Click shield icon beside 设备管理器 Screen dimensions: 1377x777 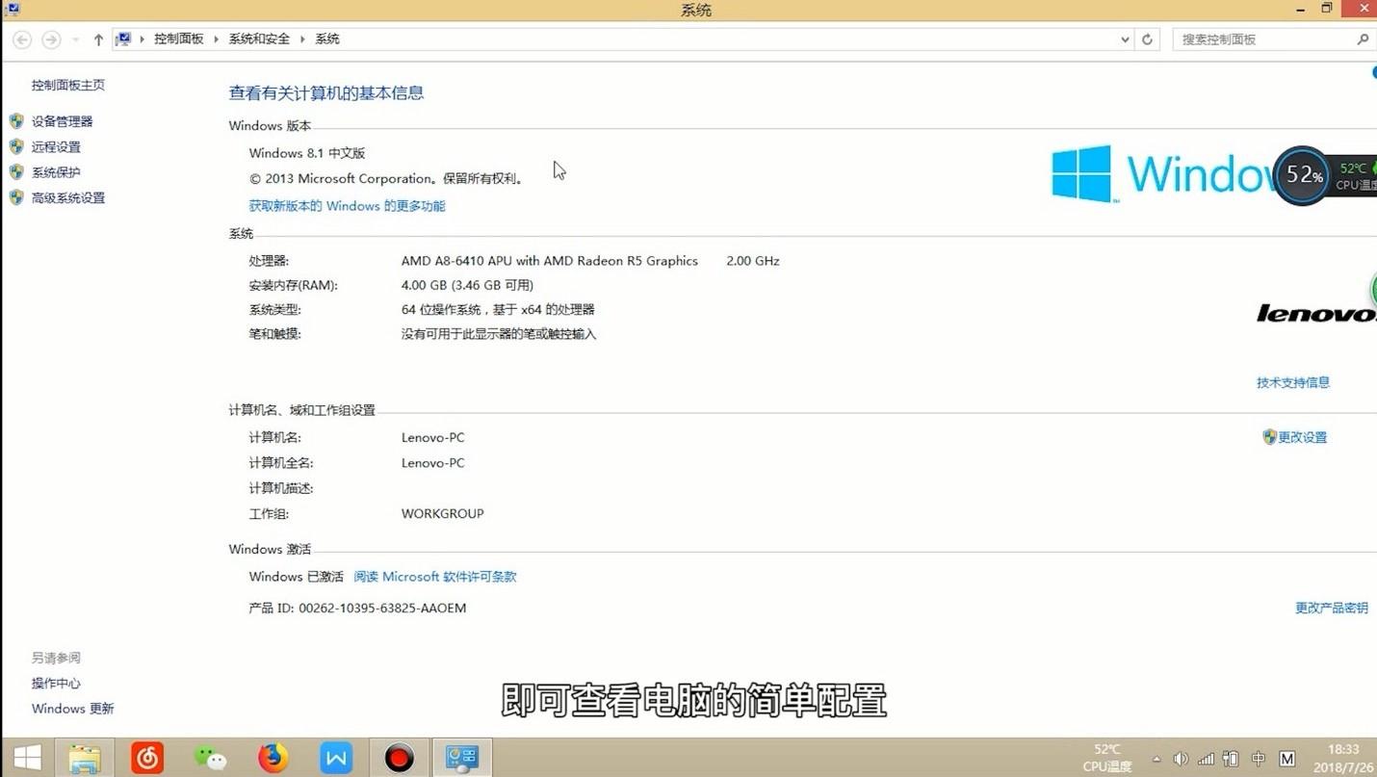16,121
